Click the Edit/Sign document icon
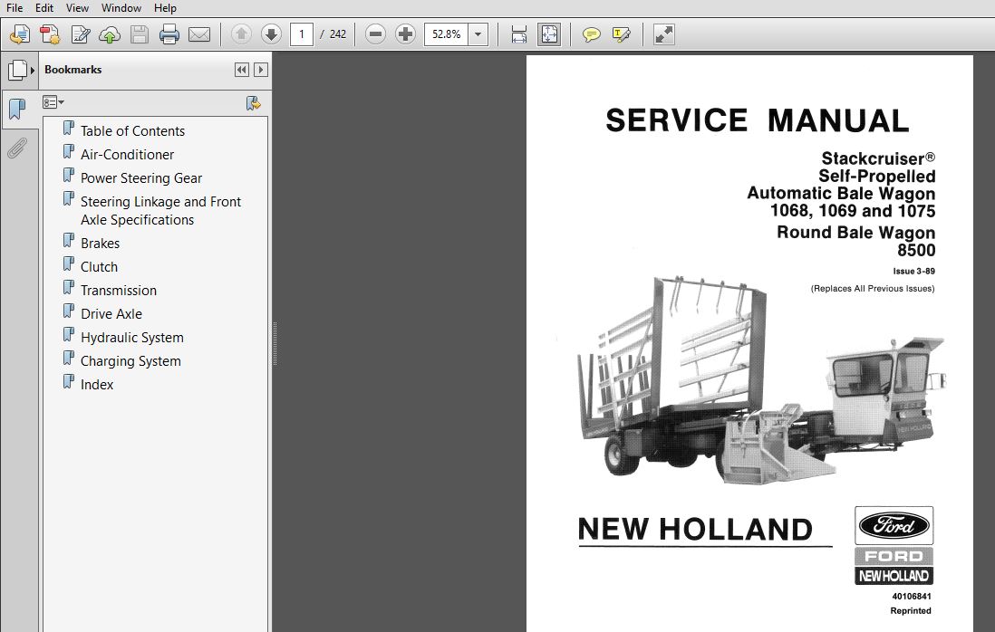Viewport: 995px width, 632px height. 80,34
